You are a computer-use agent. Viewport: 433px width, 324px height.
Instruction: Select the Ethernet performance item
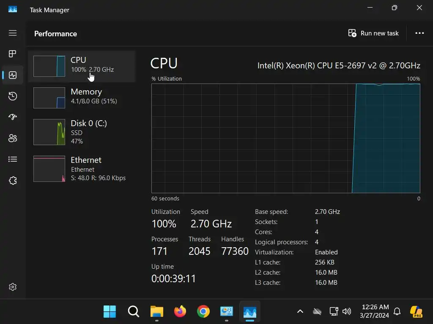82,169
